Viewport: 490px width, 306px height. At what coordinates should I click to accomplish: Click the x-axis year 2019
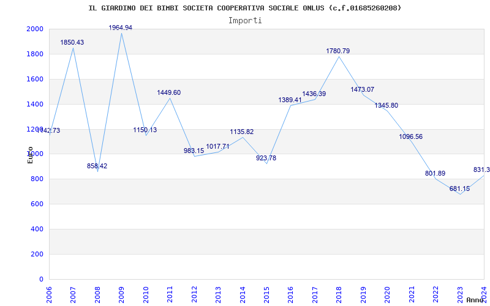pos(363,294)
